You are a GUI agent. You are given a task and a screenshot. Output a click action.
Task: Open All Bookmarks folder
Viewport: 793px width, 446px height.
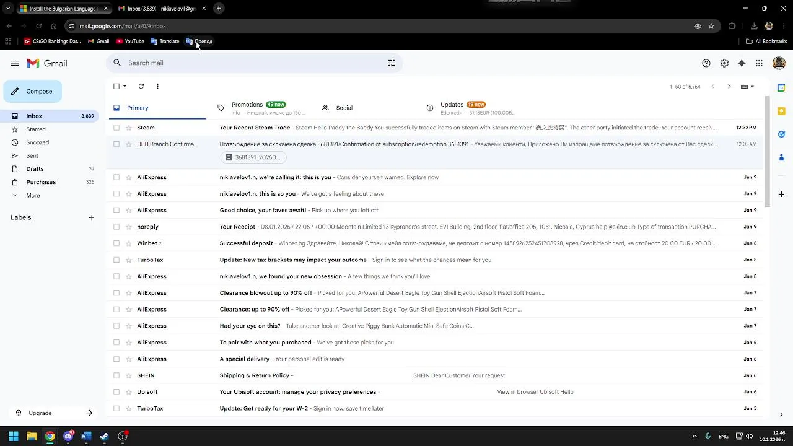click(x=766, y=42)
